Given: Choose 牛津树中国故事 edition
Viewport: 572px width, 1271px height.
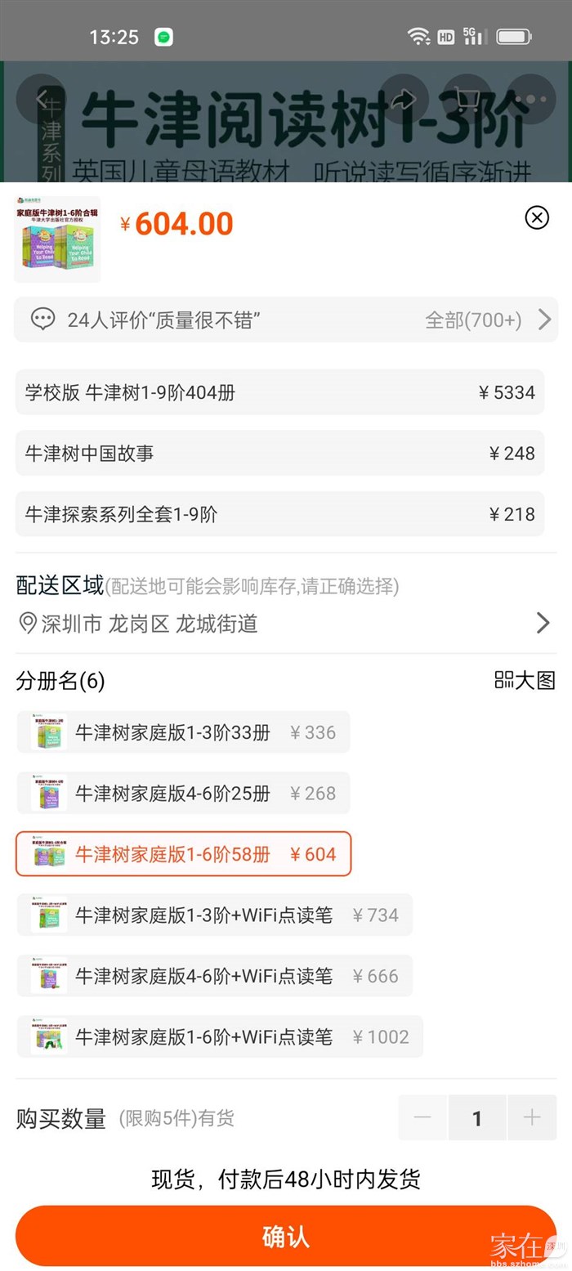Looking at the screenshot, I should point(279,453).
